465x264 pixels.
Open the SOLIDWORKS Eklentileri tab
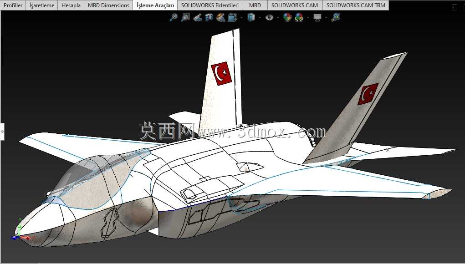210,5
